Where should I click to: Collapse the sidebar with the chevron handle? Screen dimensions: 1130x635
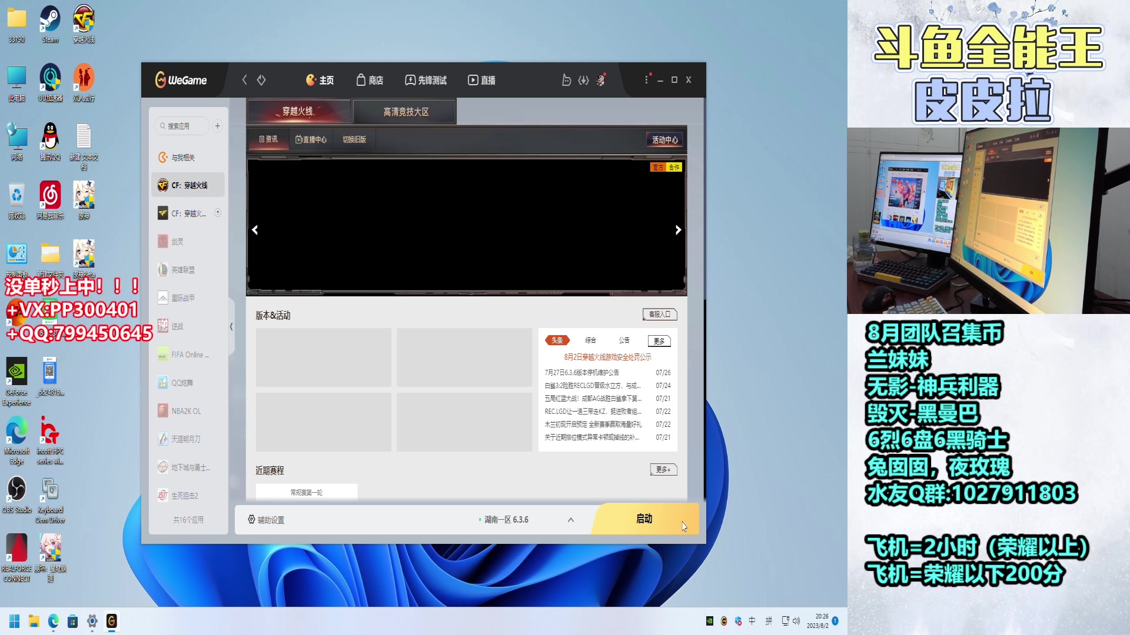(x=231, y=326)
